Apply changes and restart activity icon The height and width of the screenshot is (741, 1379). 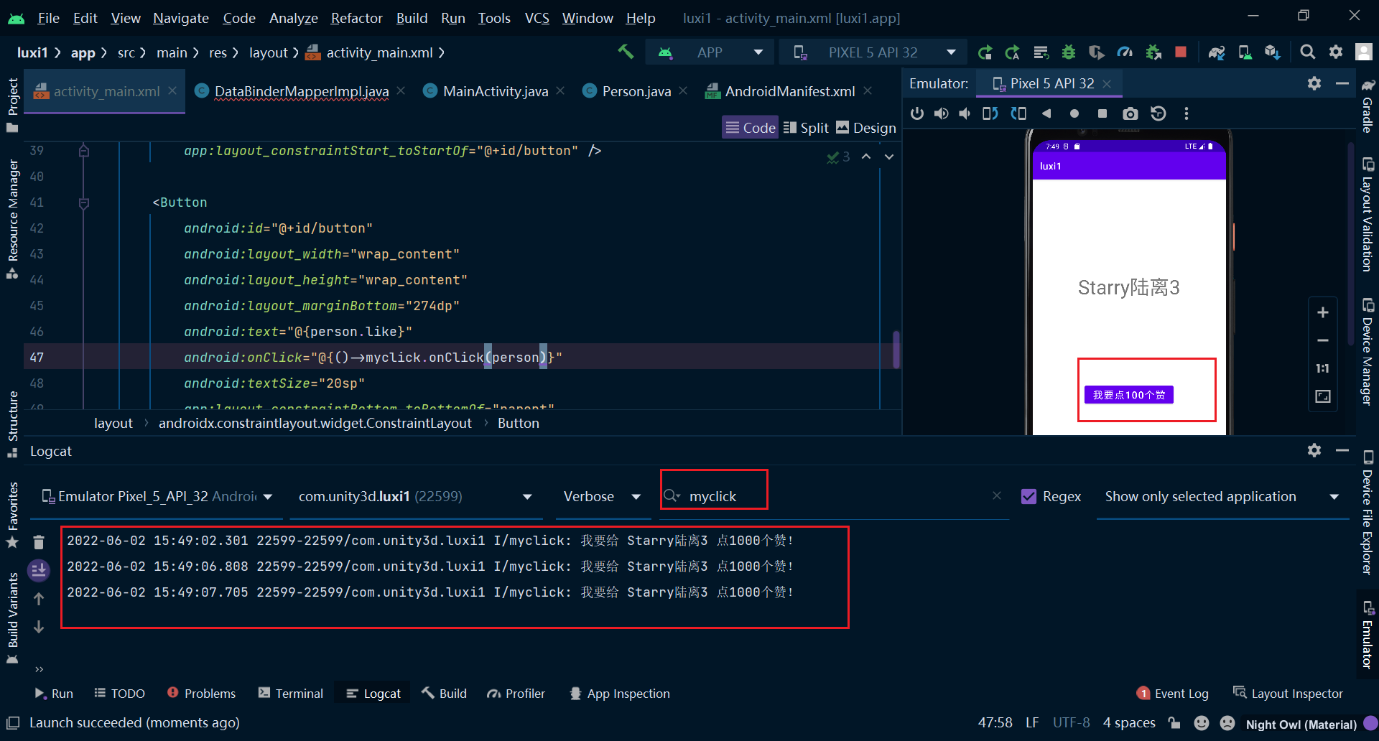point(1013,52)
